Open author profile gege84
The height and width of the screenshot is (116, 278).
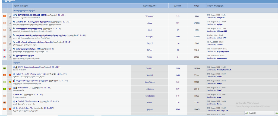coord(150,109)
